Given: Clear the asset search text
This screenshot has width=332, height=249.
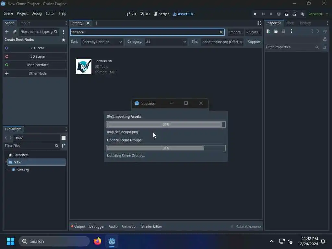Looking at the screenshot, I should [221, 32].
